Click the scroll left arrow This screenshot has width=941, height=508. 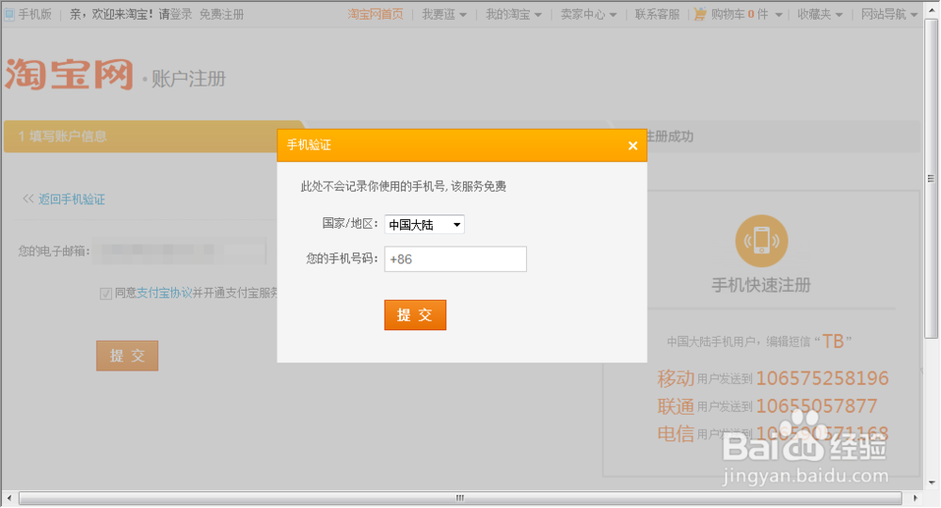tap(9, 498)
